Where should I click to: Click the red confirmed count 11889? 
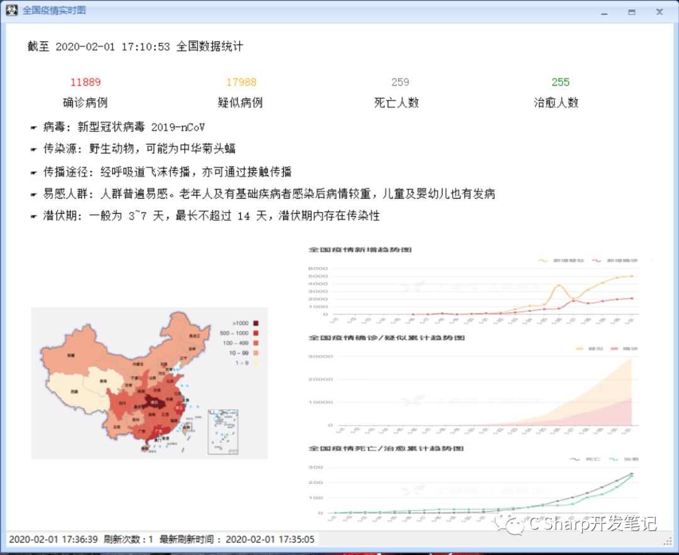click(86, 82)
